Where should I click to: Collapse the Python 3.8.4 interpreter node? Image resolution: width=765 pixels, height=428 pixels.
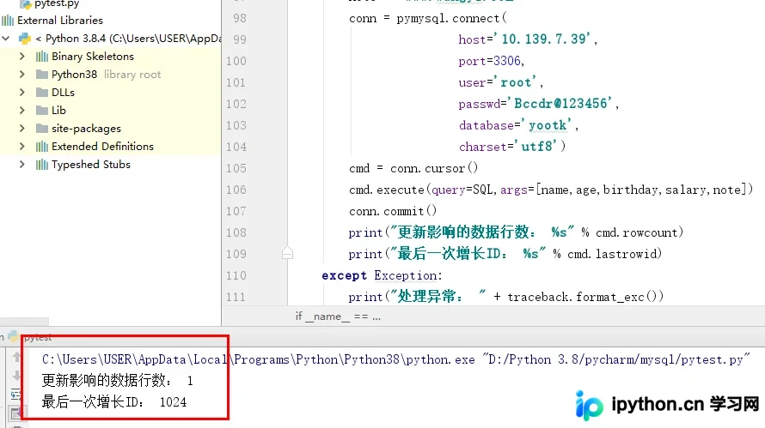(x=6, y=38)
